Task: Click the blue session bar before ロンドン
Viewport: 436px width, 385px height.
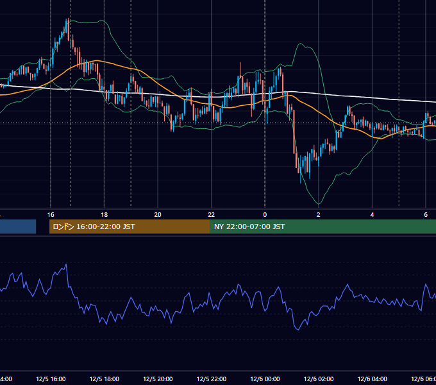Action: pyautogui.click(x=18, y=227)
